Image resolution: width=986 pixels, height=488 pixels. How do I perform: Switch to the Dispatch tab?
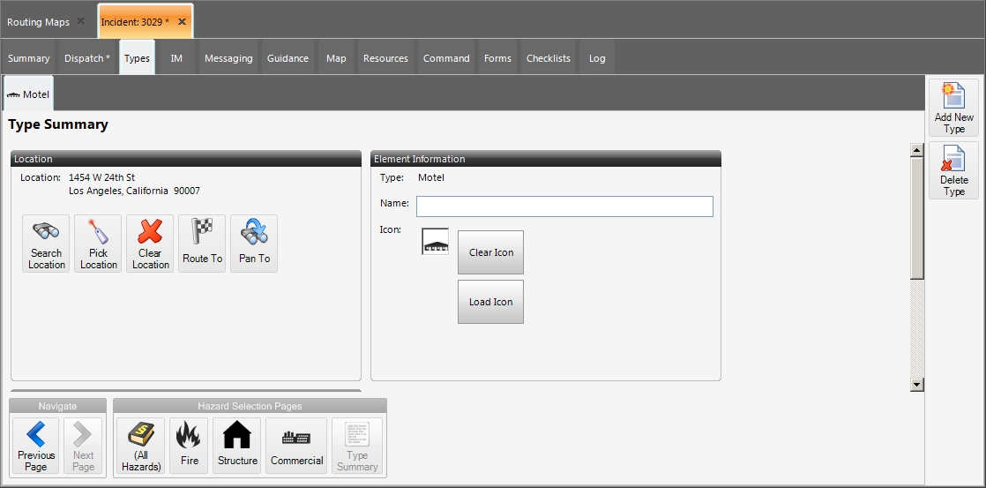tap(87, 58)
